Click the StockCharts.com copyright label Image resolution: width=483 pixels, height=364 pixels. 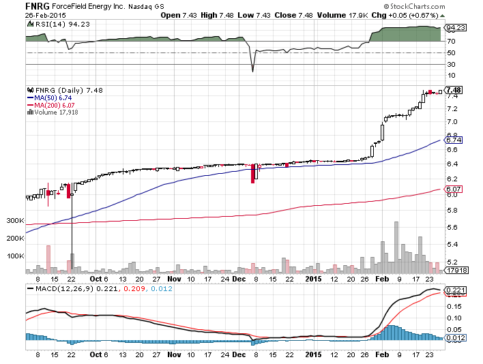tap(414, 6)
